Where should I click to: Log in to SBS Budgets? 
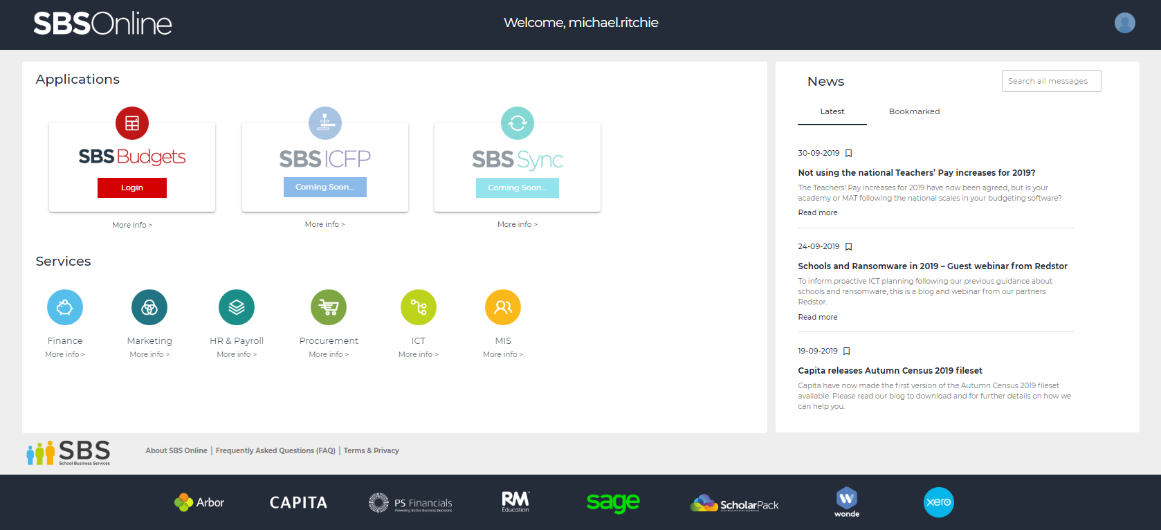pyautogui.click(x=132, y=188)
